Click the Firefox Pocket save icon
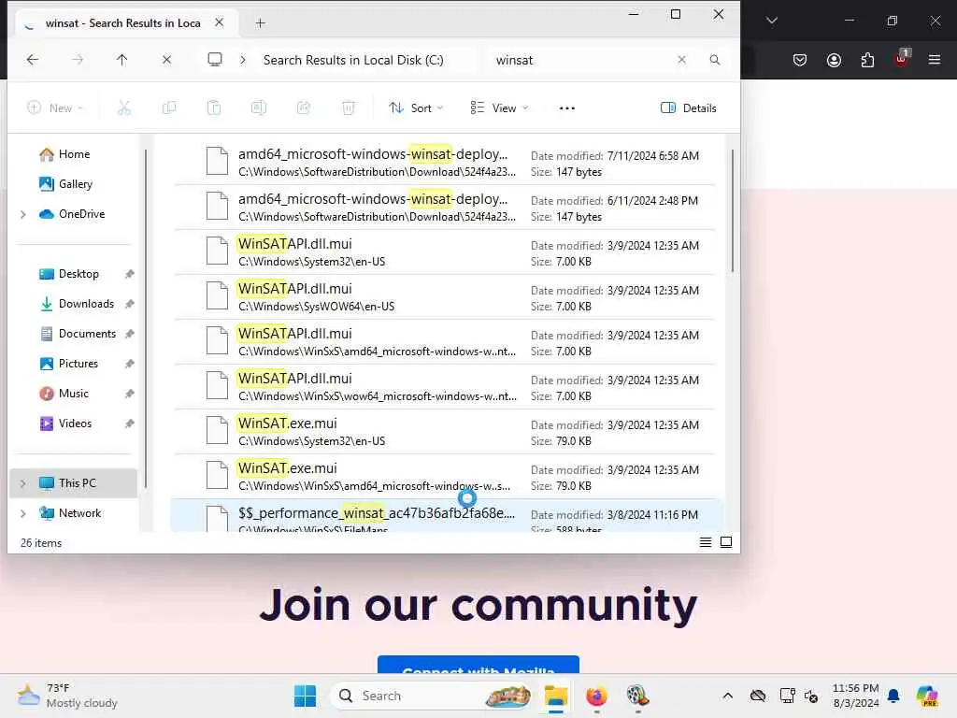 click(x=800, y=60)
